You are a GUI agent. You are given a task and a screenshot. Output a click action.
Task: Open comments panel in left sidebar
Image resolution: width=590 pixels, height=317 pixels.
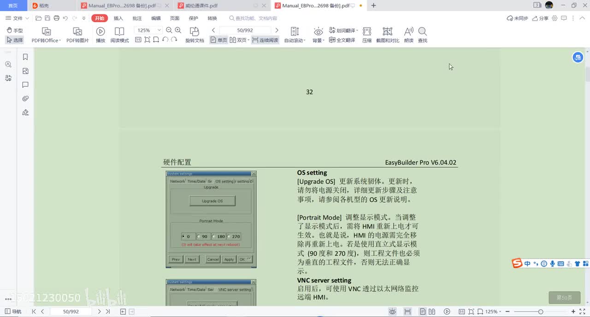click(x=25, y=85)
